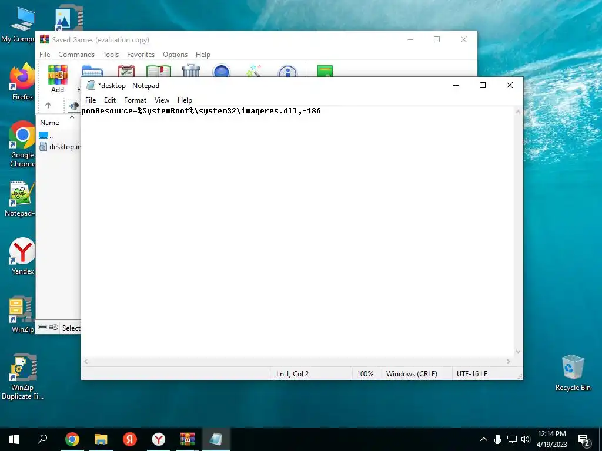Click the Add archive button in WinRAR

pos(58,79)
